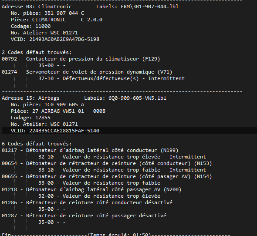Click Codage: 11000 line
The height and width of the screenshot is (236, 257).
(x=30, y=26)
